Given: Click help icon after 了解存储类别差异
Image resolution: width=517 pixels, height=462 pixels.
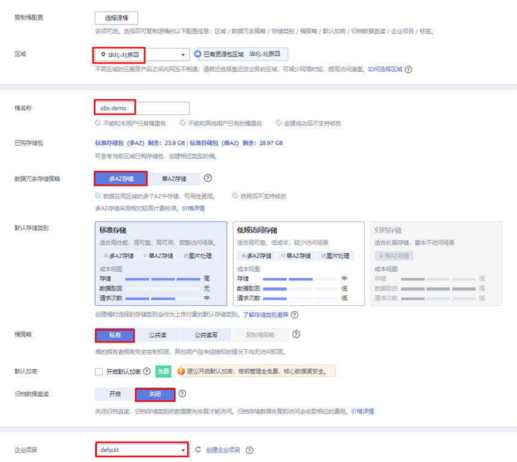Looking at the screenshot, I should pyautogui.click(x=295, y=315).
